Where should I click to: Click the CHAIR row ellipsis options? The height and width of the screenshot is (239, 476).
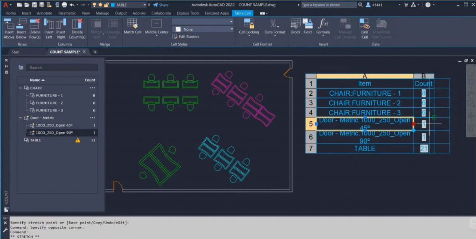(92, 88)
